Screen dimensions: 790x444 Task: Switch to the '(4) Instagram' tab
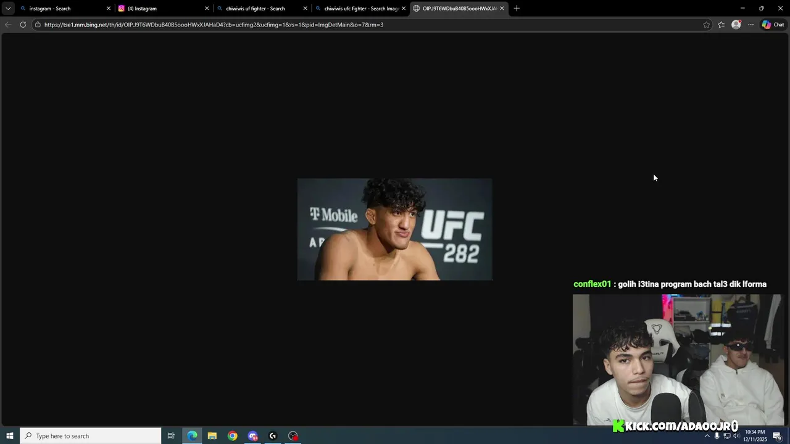[x=164, y=9]
